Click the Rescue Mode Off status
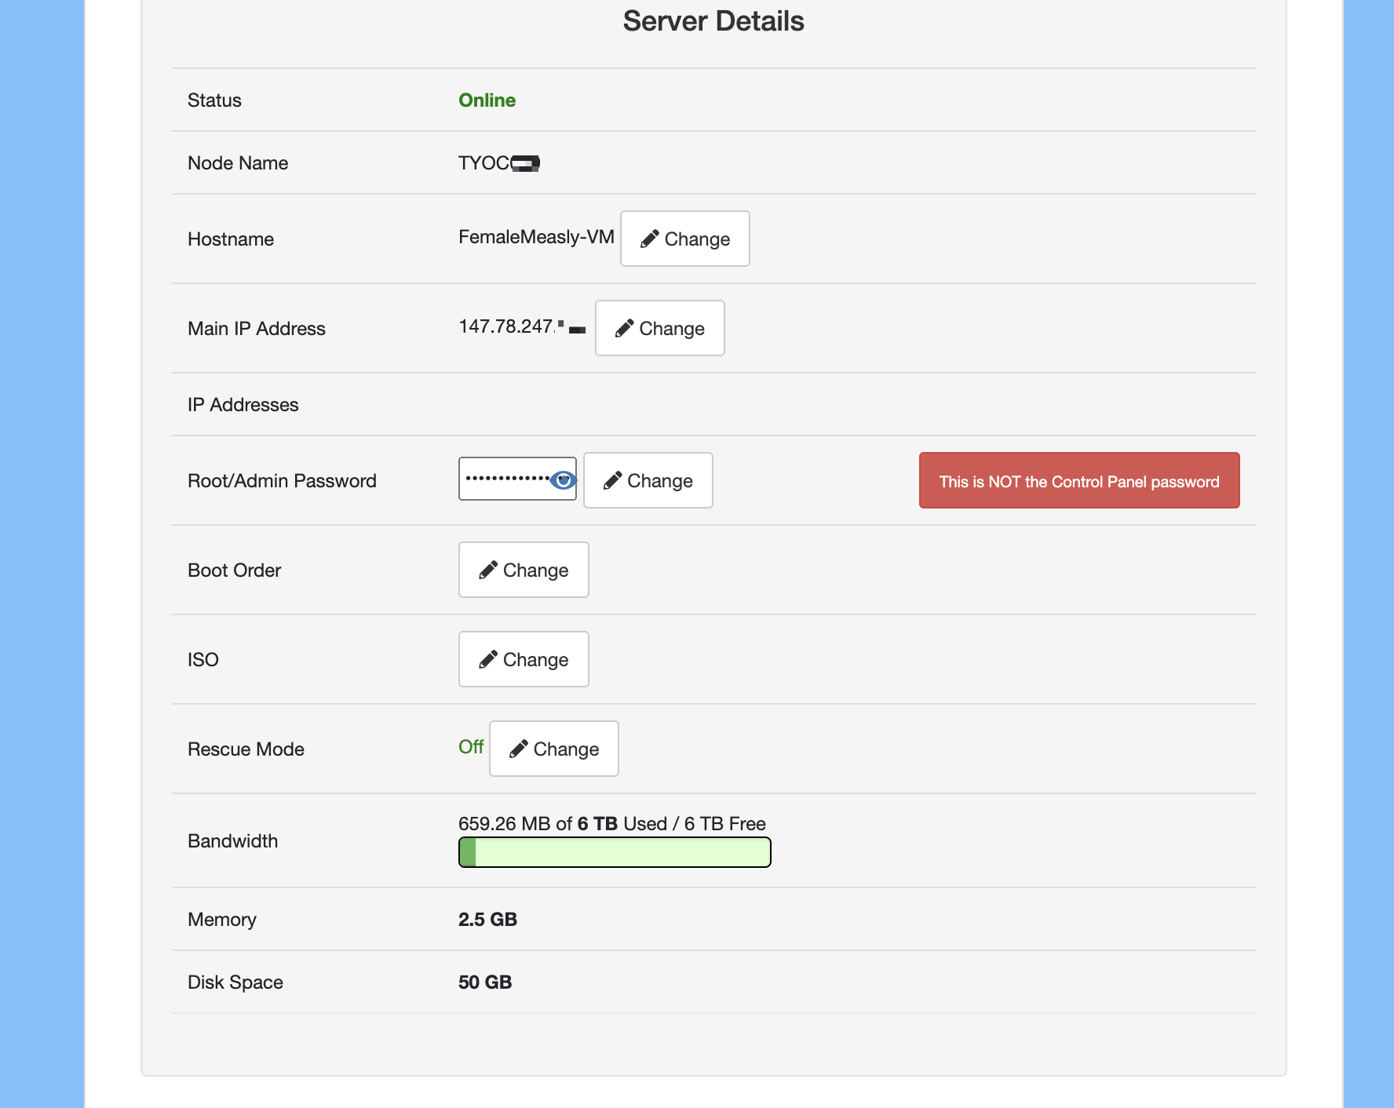This screenshot has height=1108, width=1394. pos(471,747)
